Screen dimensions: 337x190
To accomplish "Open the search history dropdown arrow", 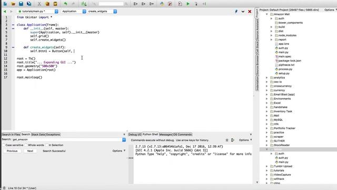I will coord(124,139).
